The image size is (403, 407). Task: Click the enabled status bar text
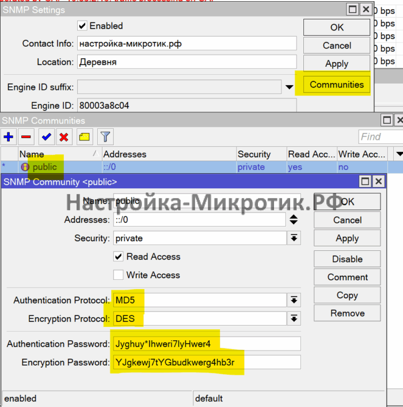[20, 398]
